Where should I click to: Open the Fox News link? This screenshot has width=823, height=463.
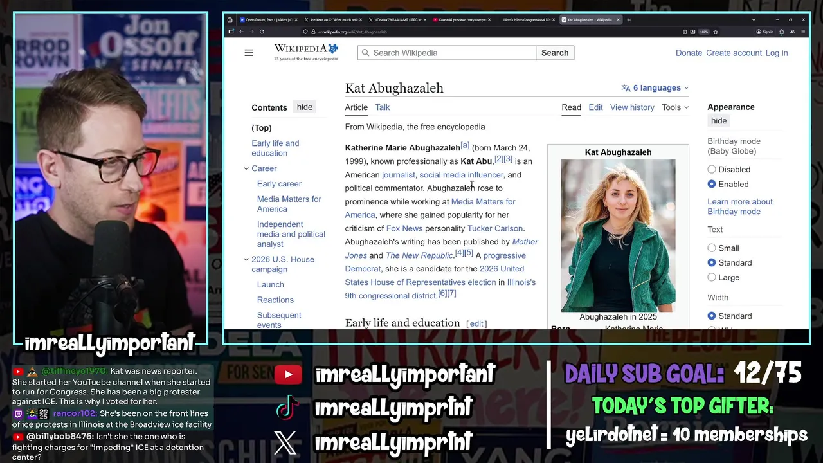404,228
